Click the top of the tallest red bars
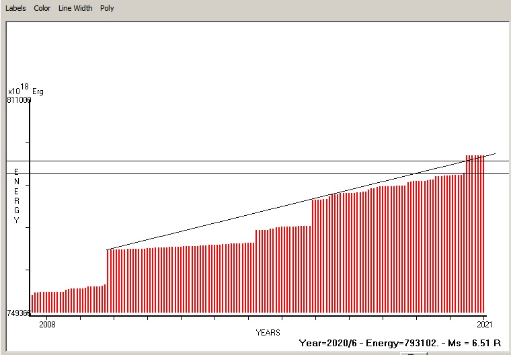511x355 pixels. tap(475, 157)
